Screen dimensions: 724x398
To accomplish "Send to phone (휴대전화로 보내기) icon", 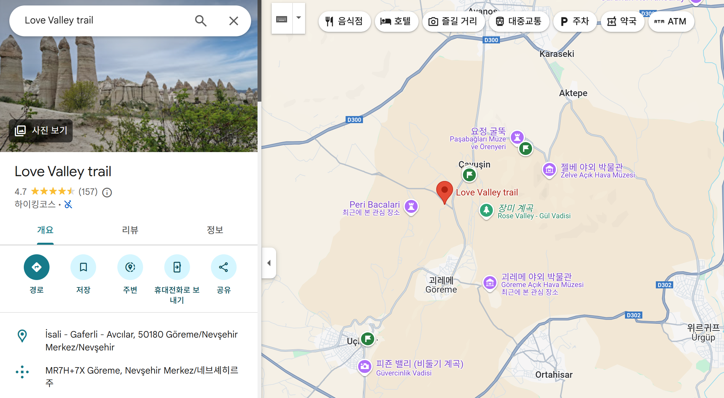I will [177, 267].
